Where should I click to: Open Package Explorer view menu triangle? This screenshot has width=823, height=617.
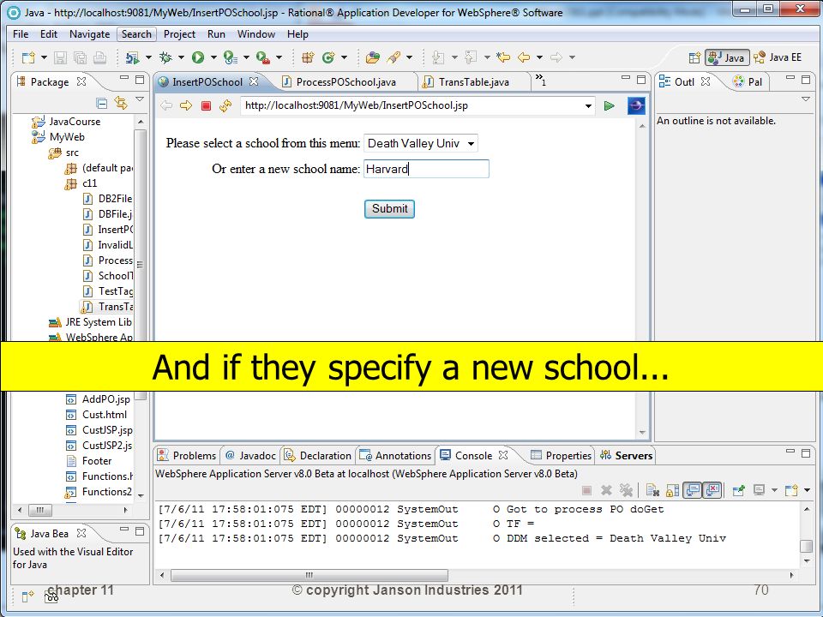click(140, 99)
